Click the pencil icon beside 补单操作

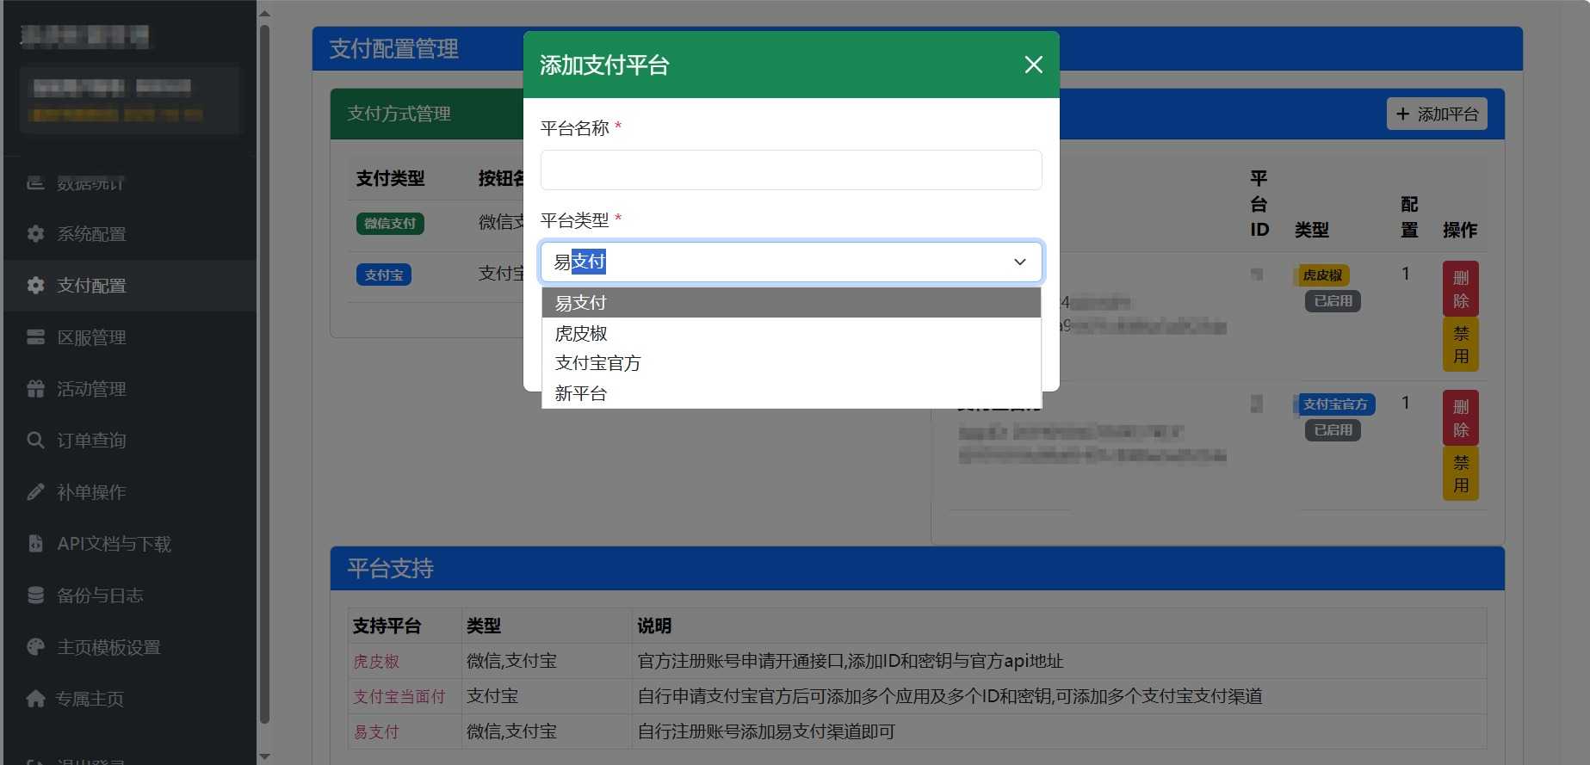pyautogui.click(x=35, y=492)
